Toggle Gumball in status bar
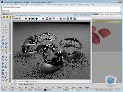The width and height of the screenshot is (123, 92). coord(99,90)
